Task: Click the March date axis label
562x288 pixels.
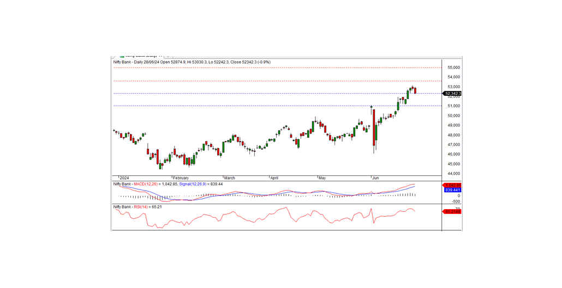Action: click(x=229, y=178)
